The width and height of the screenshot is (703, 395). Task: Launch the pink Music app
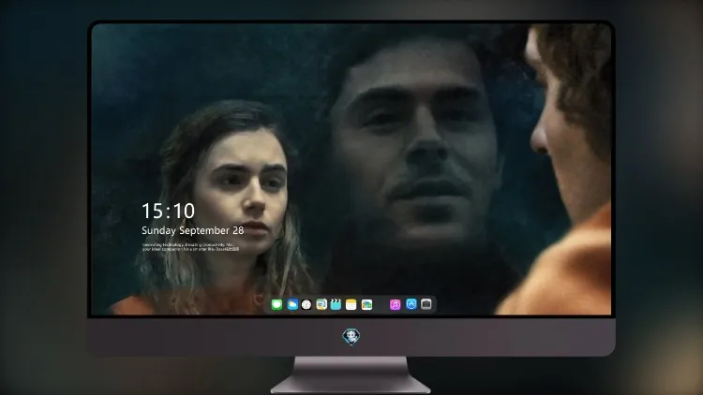395,304
